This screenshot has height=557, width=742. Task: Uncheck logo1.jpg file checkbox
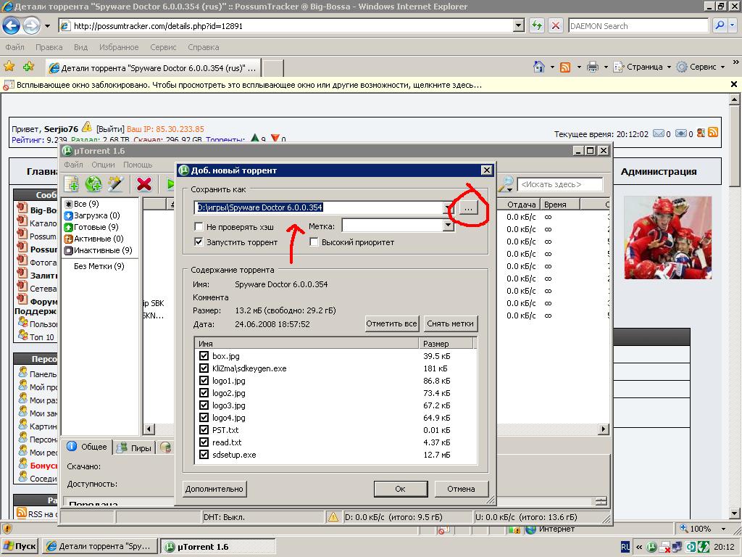click(x=204, y=380)
